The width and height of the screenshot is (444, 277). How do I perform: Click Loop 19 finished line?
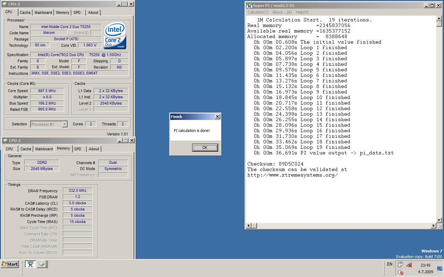[x=302, y=147]
